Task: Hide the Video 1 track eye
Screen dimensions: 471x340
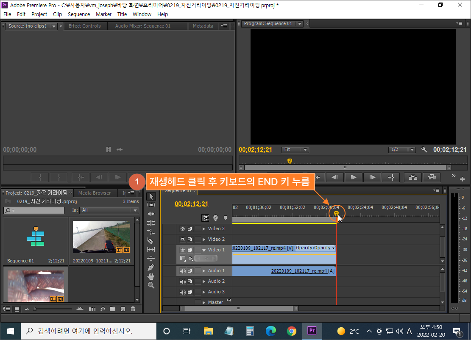Action: (182, 250)
